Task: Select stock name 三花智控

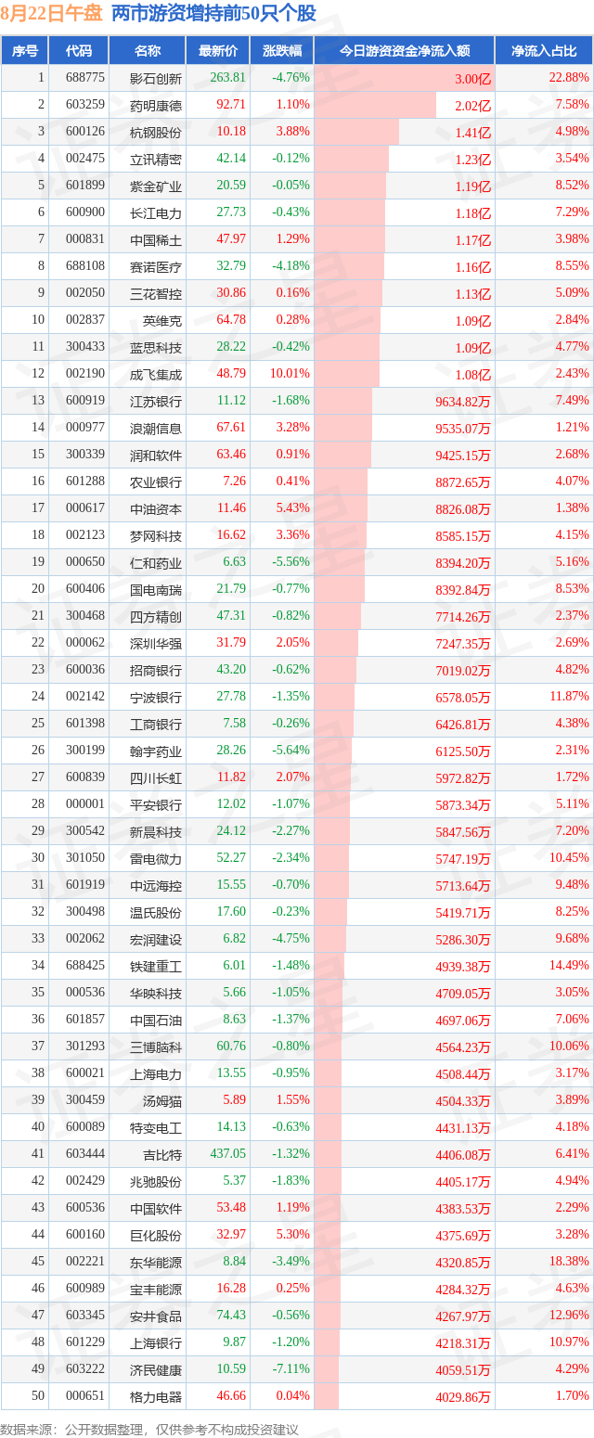Action: (156, 294)
